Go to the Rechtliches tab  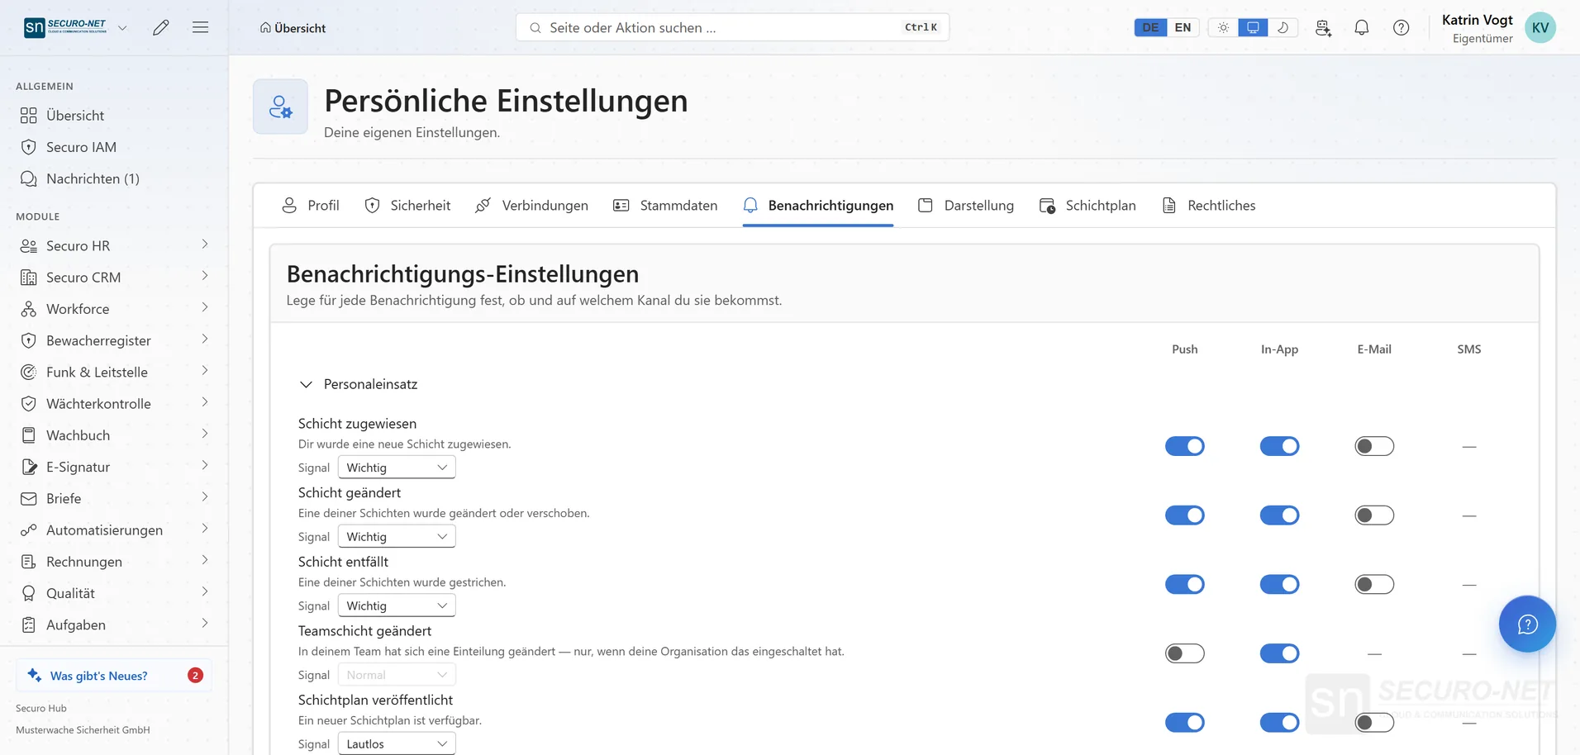[1209, 205]
